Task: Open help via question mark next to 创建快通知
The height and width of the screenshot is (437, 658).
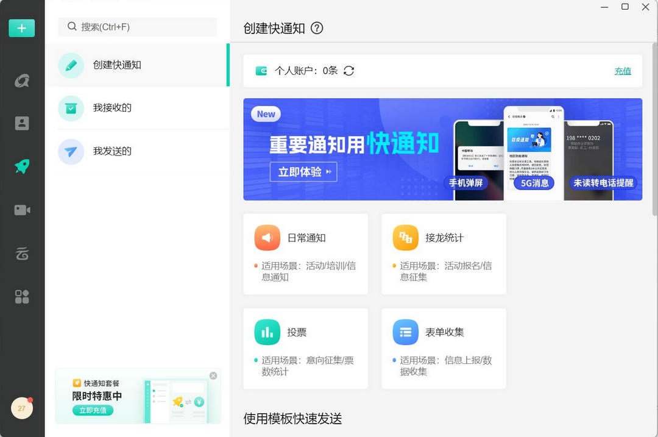Action: coord(316,28)
